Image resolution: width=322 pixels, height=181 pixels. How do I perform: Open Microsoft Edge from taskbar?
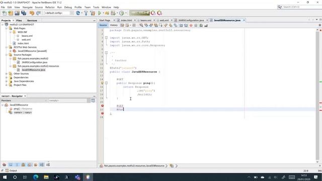pyautogui.click(x=36, y=177)
